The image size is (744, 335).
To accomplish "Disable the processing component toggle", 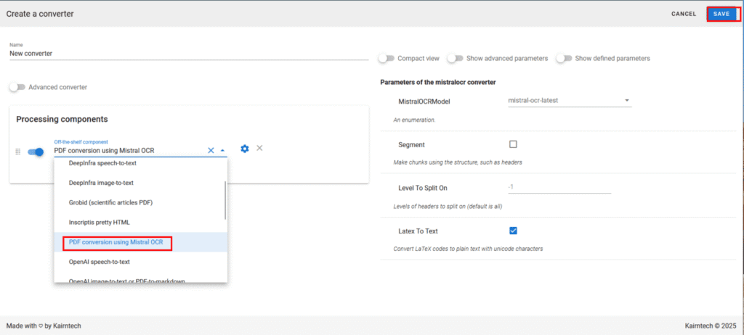I will tap(36, 152).
